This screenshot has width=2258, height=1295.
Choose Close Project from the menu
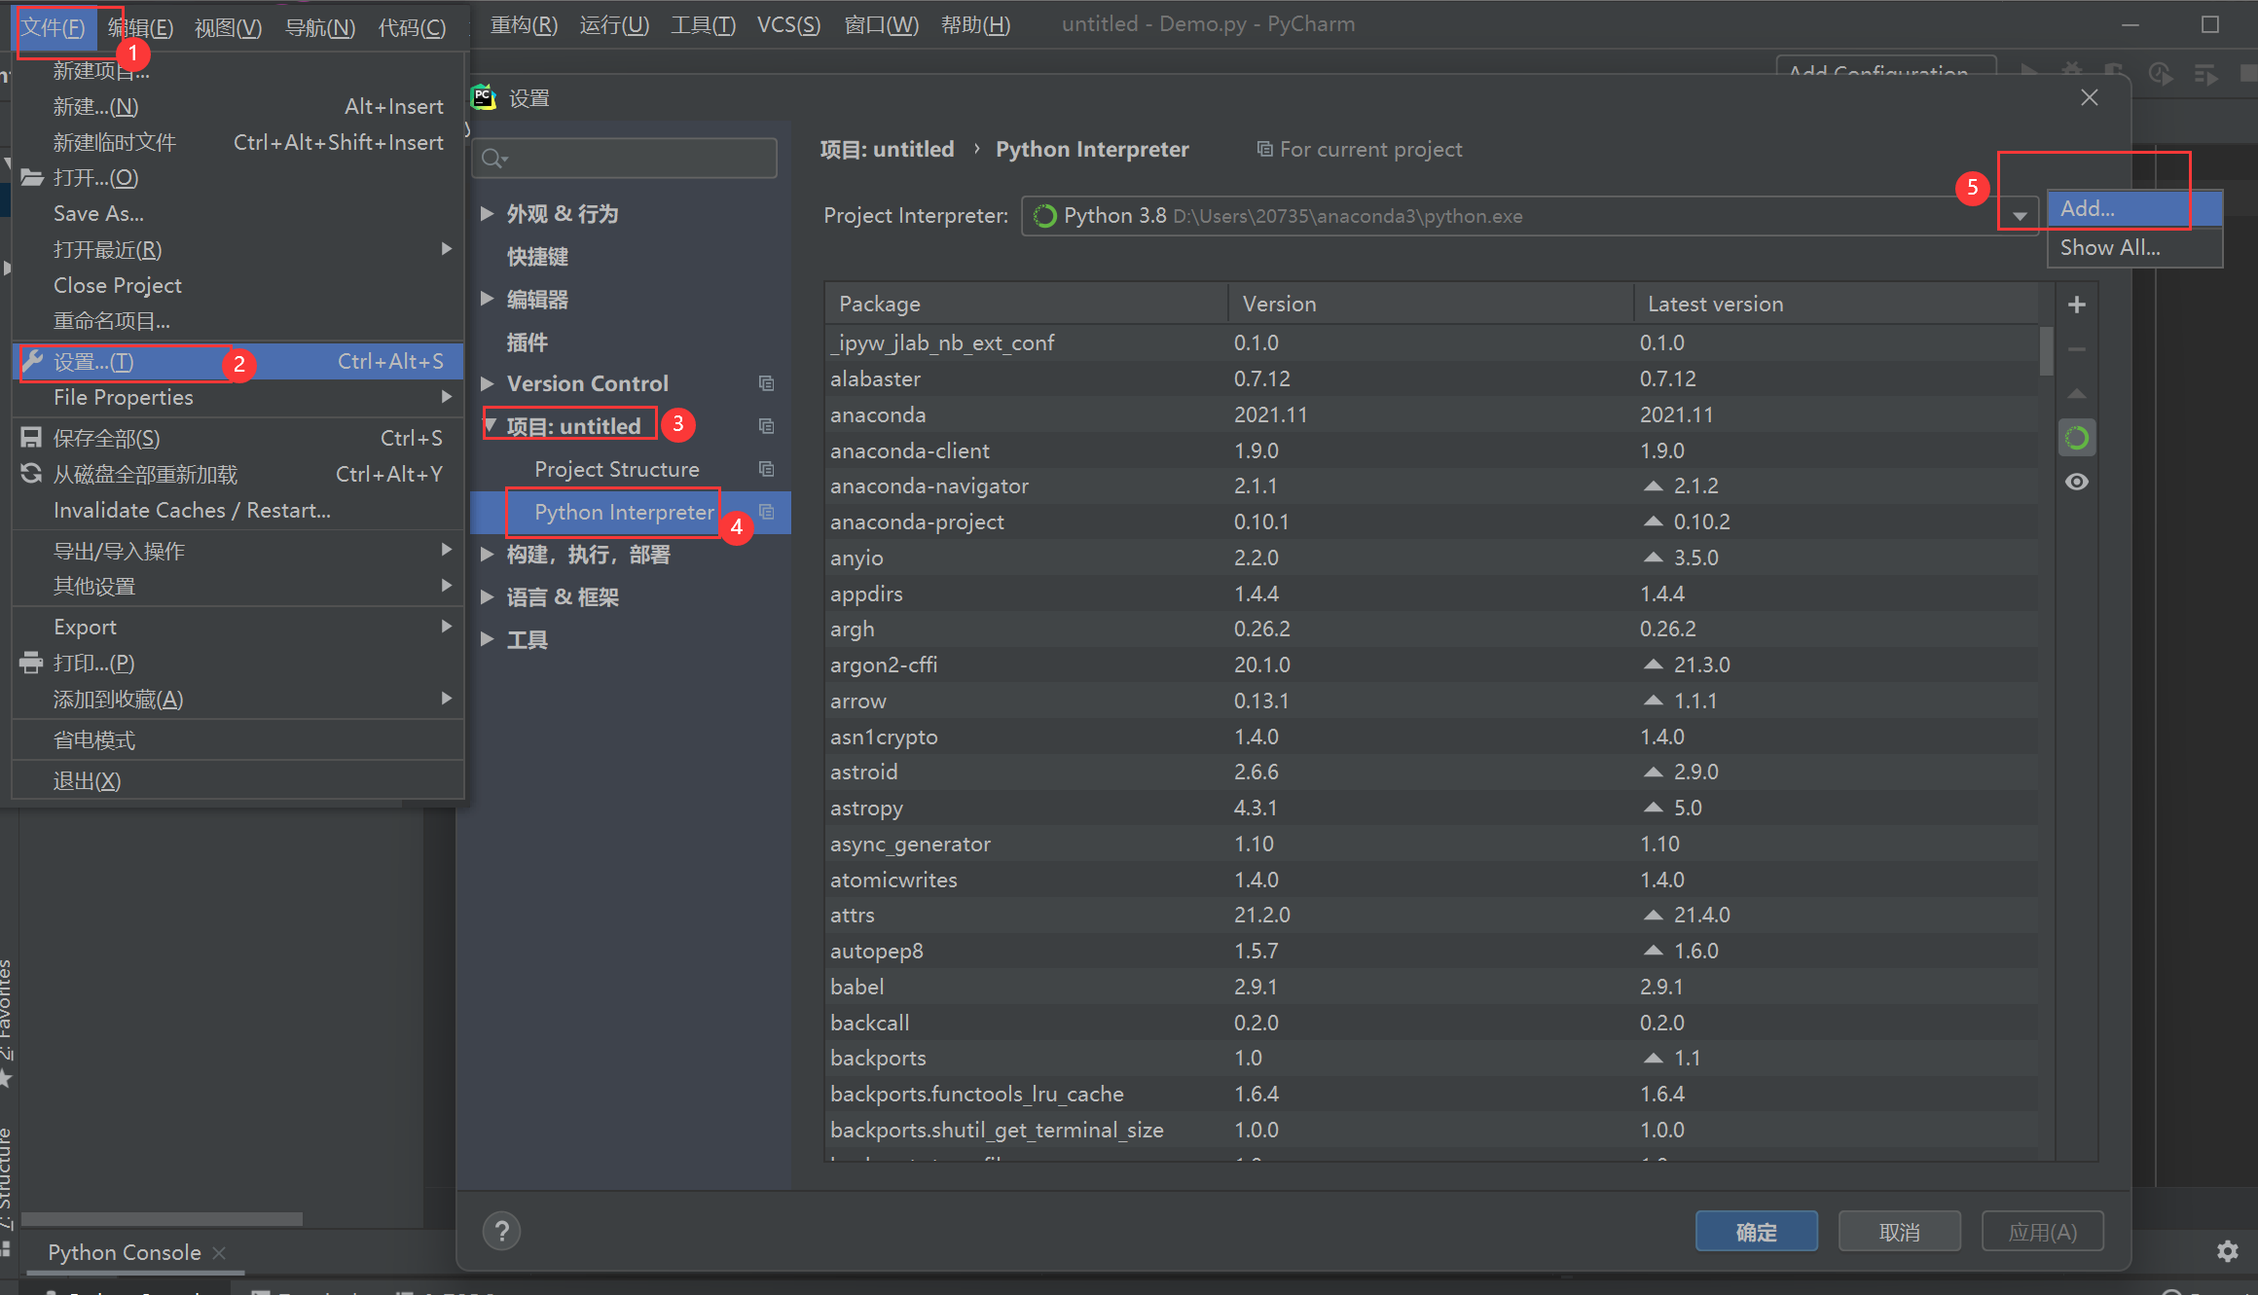coord(237,285)
